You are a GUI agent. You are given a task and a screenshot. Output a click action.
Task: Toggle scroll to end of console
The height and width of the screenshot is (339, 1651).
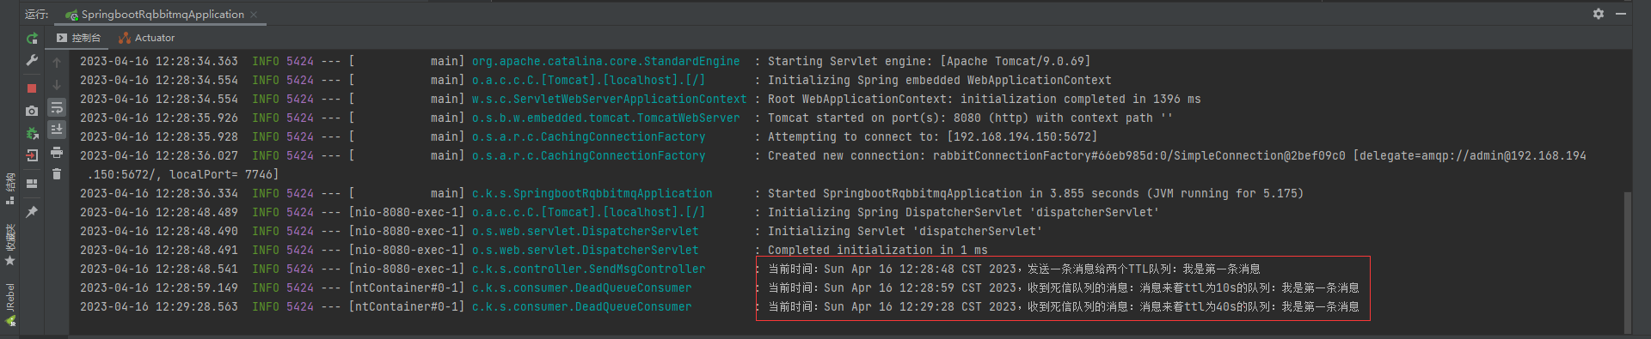(57, 130)
